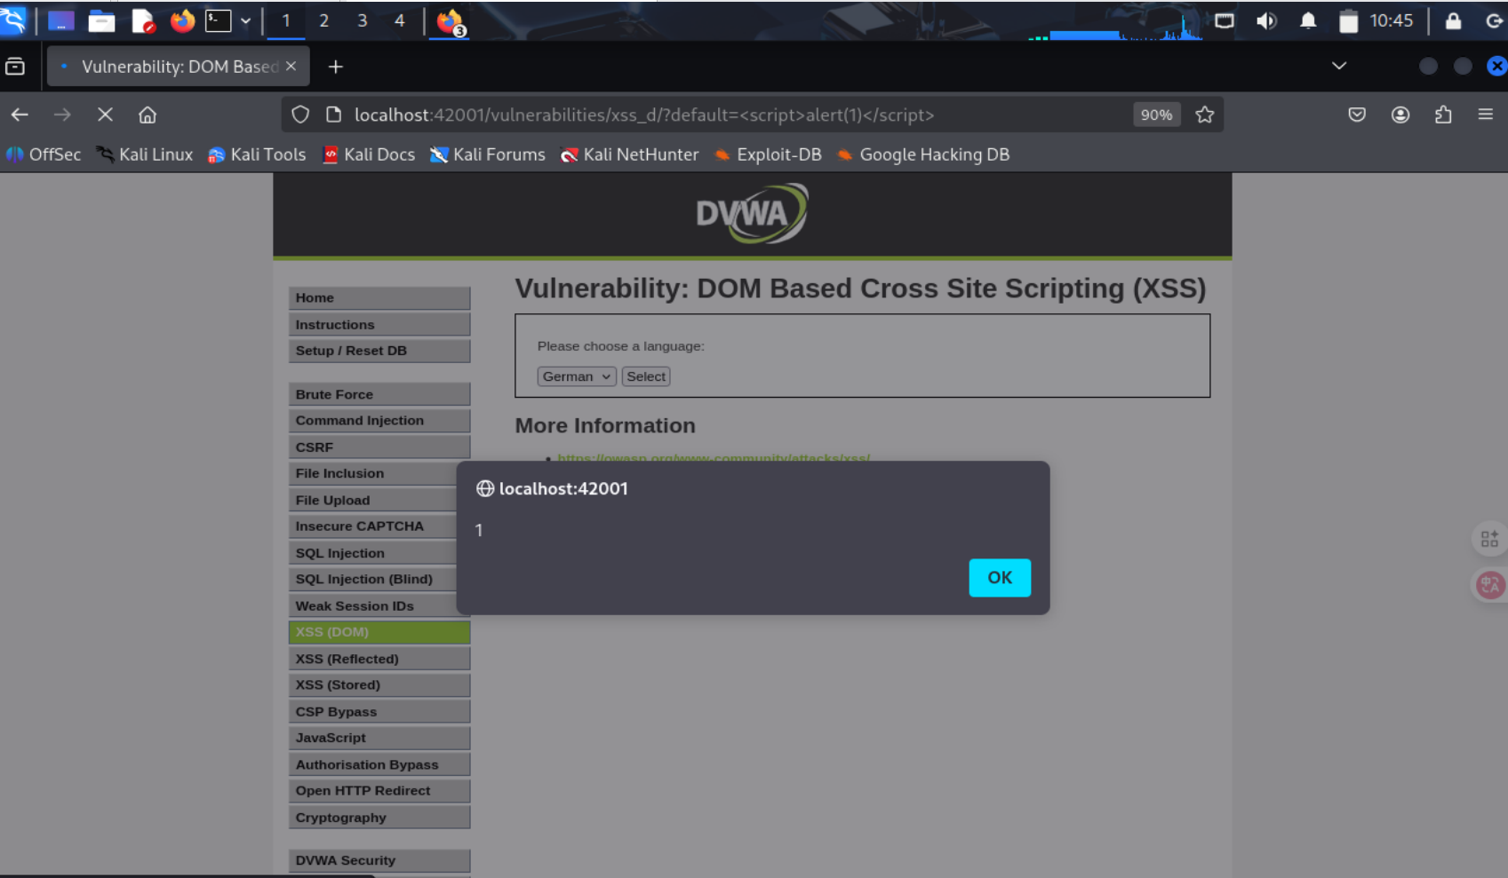Image resolution: width=1508 pixels, height=878 pixels.
Task: Open the Kali Docs bookmark
Action: tap(369, 154)
